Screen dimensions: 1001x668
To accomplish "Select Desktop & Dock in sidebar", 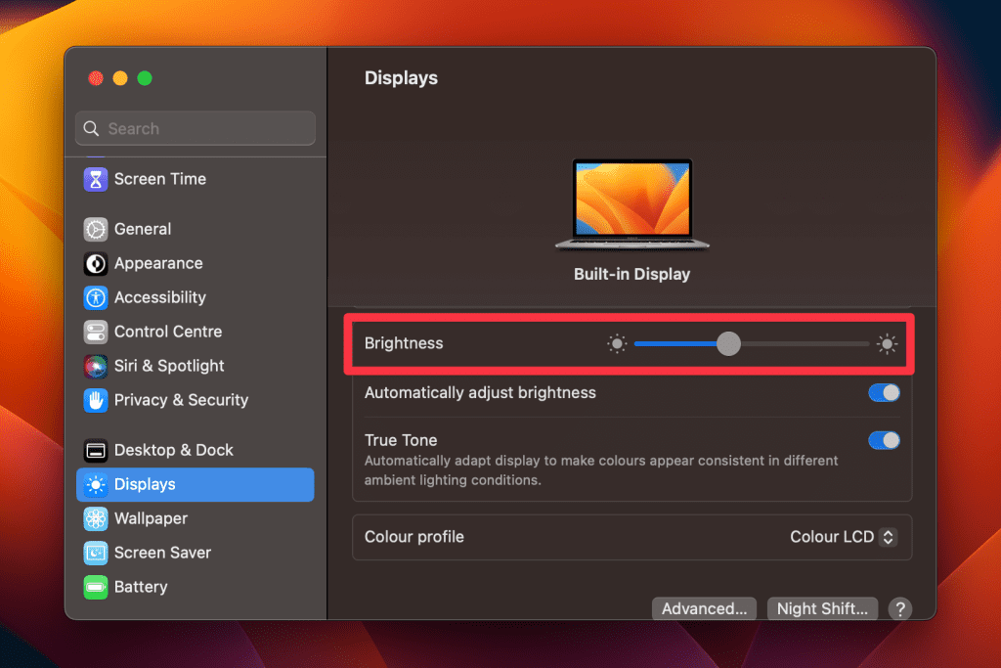I will pos(173,450).
